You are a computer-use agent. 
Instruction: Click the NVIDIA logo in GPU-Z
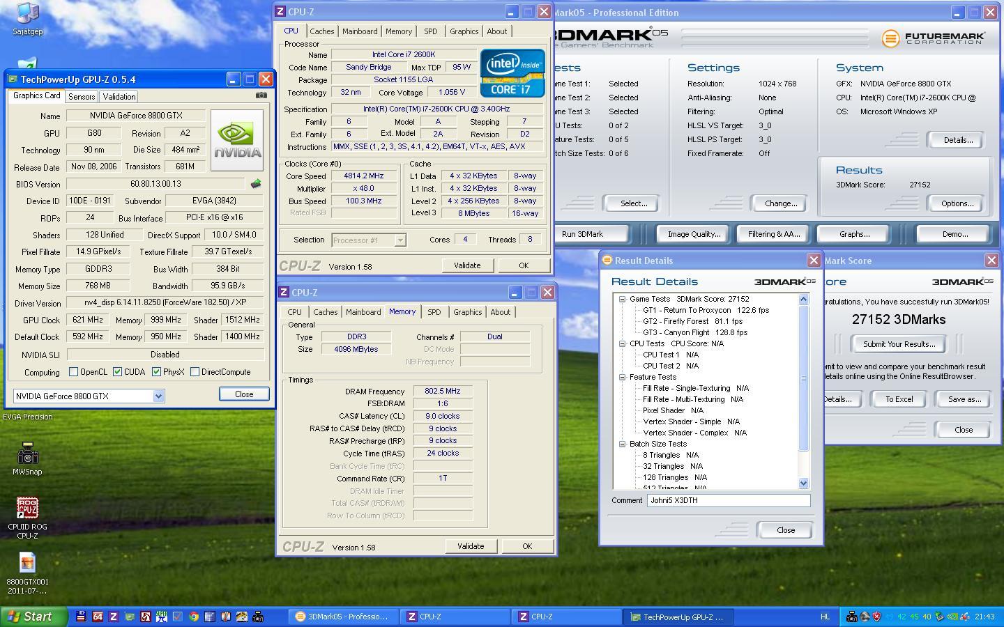[237, 140]
